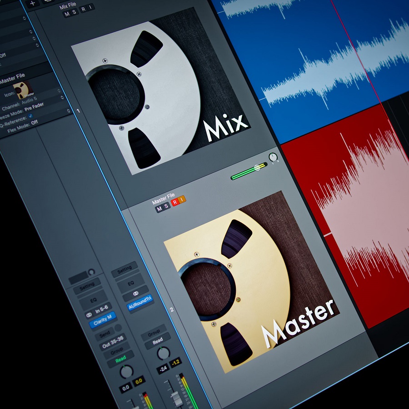Image resolution: width=409 pixels, height=409 pixels.
Task: Open Setting menu on Clarity M strip
Action: click(87, 286)
